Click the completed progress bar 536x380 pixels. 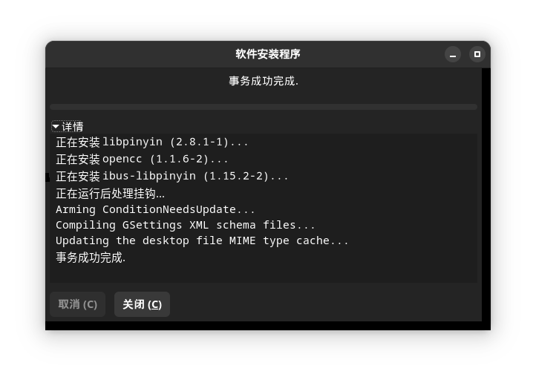(264, 107)
